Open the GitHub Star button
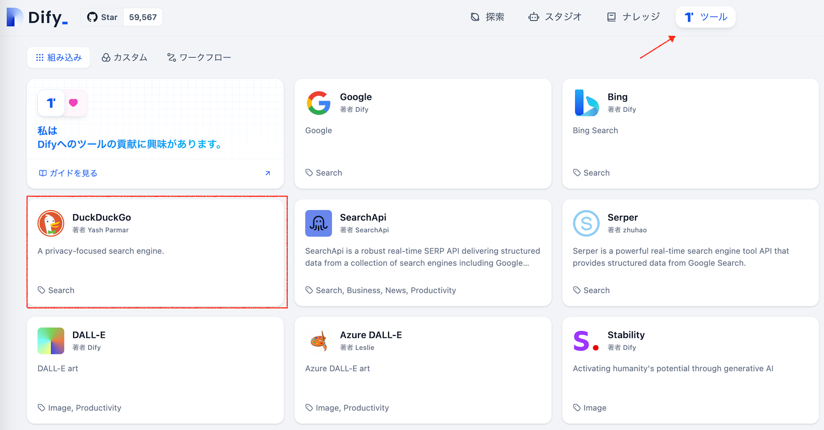 [102, 17]
